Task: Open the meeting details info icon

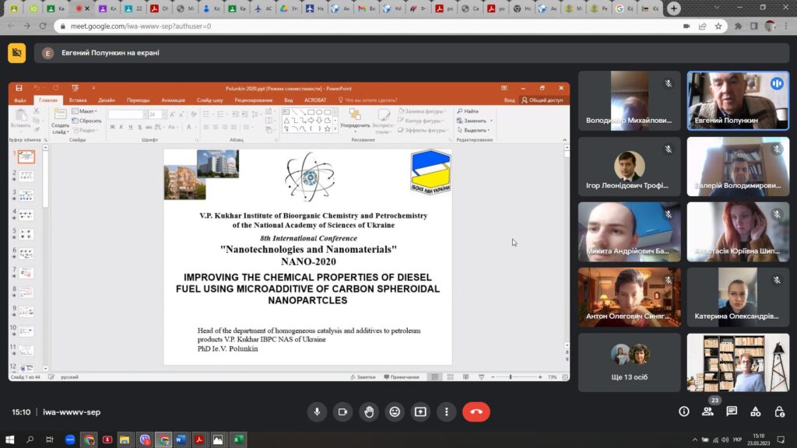Action: 684,411
